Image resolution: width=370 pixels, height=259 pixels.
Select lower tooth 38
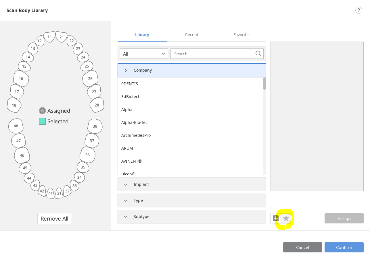pos(95,126)
